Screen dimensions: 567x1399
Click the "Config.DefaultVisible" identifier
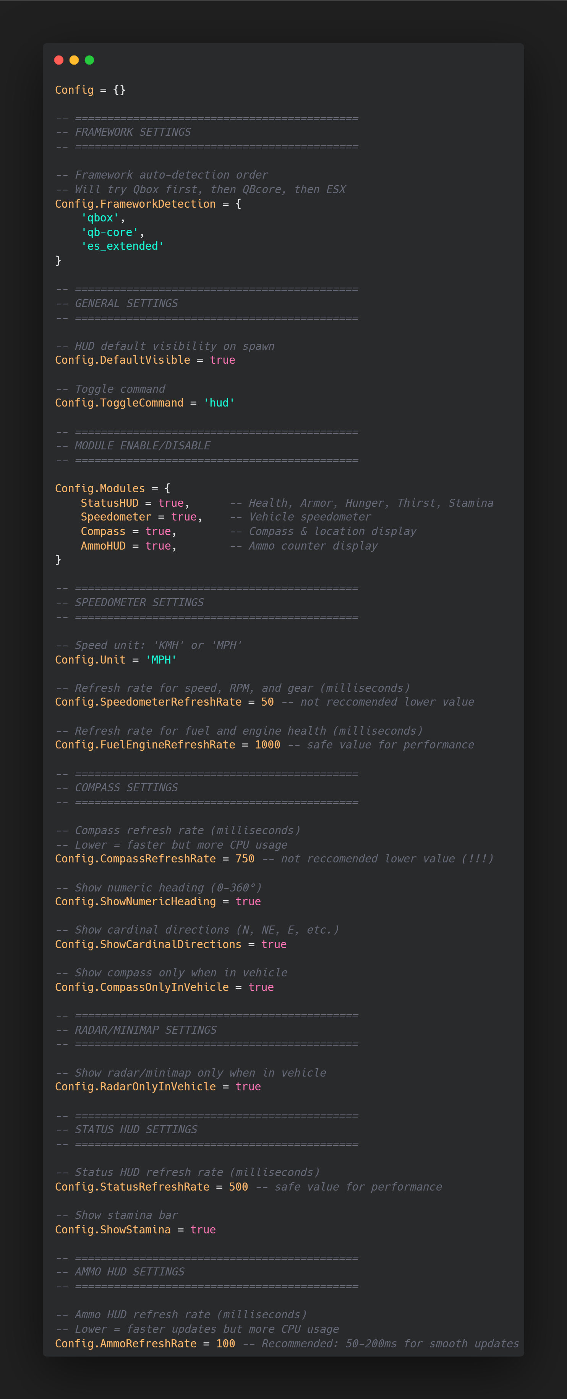click(x=123, y=360)
